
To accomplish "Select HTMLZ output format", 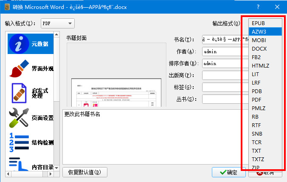I will point(265,65).
